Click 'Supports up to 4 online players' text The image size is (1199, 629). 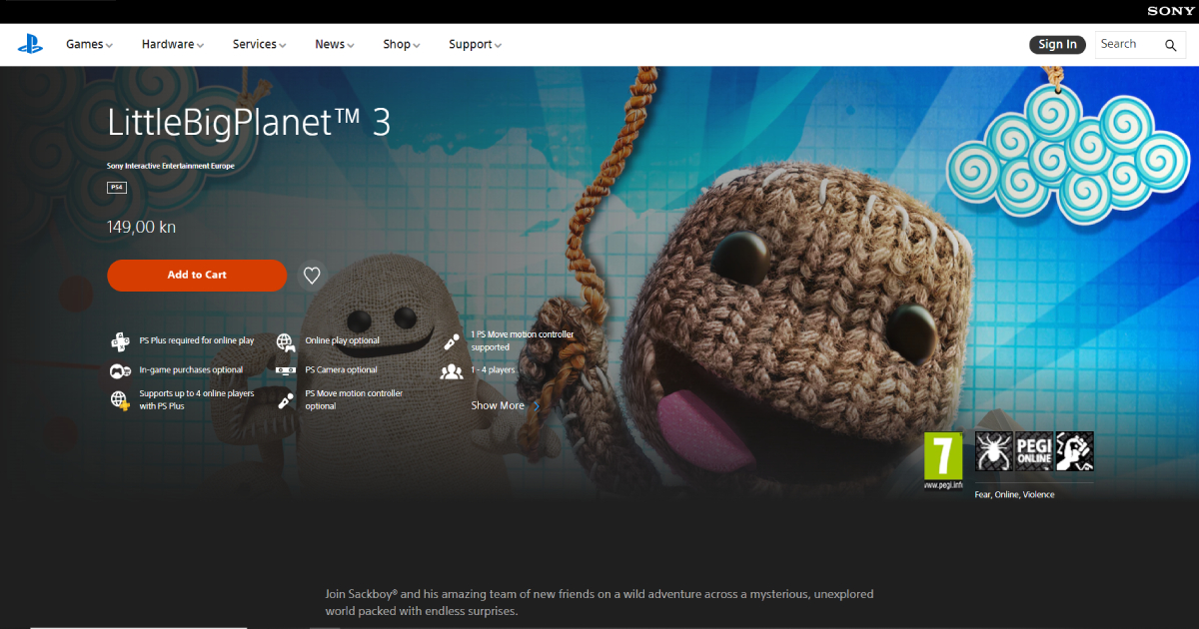tap(197, 400)
